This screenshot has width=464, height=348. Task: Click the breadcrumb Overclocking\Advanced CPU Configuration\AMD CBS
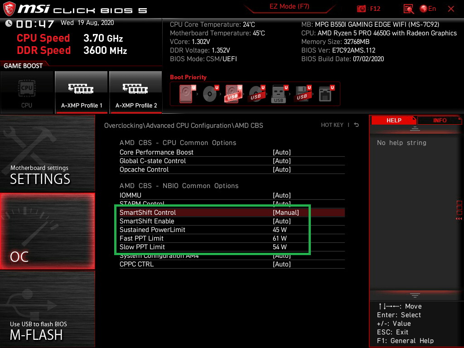pyautogui.click(x=184, y=126)
